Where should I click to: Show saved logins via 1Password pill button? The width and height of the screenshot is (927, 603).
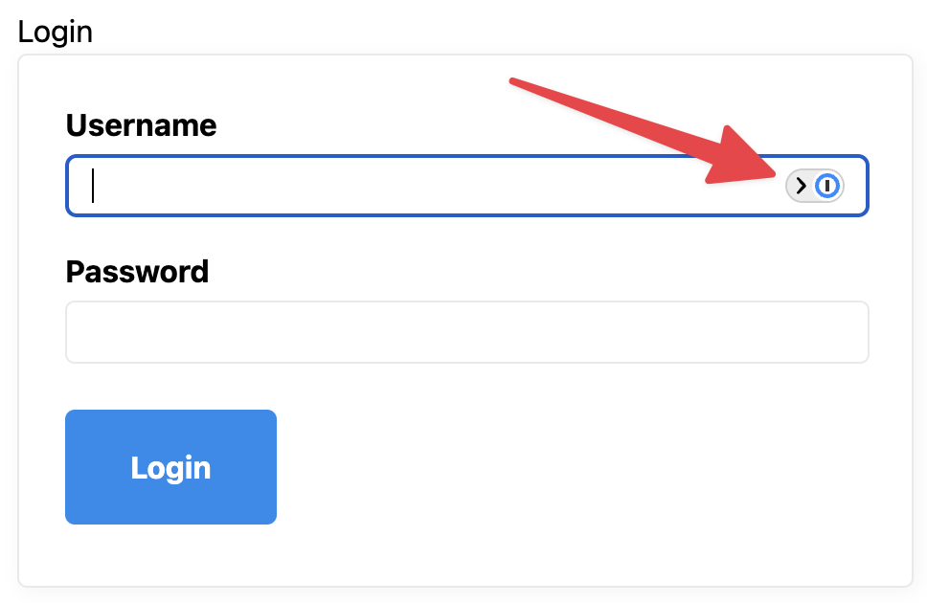[x=815, y=186]
